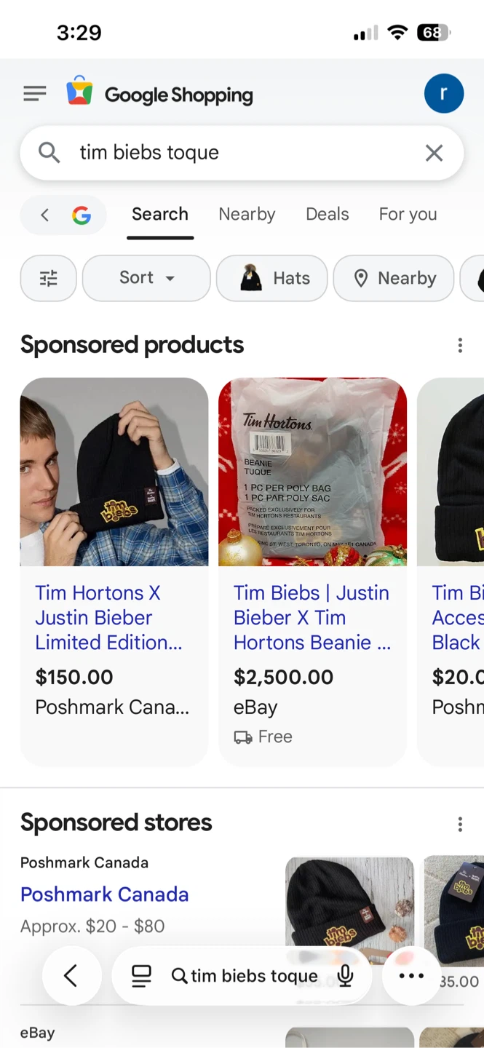The width and height of the screenshot is (484, 1048).
Task: Open the hamburger navigation menu
Action: (34, 93)
